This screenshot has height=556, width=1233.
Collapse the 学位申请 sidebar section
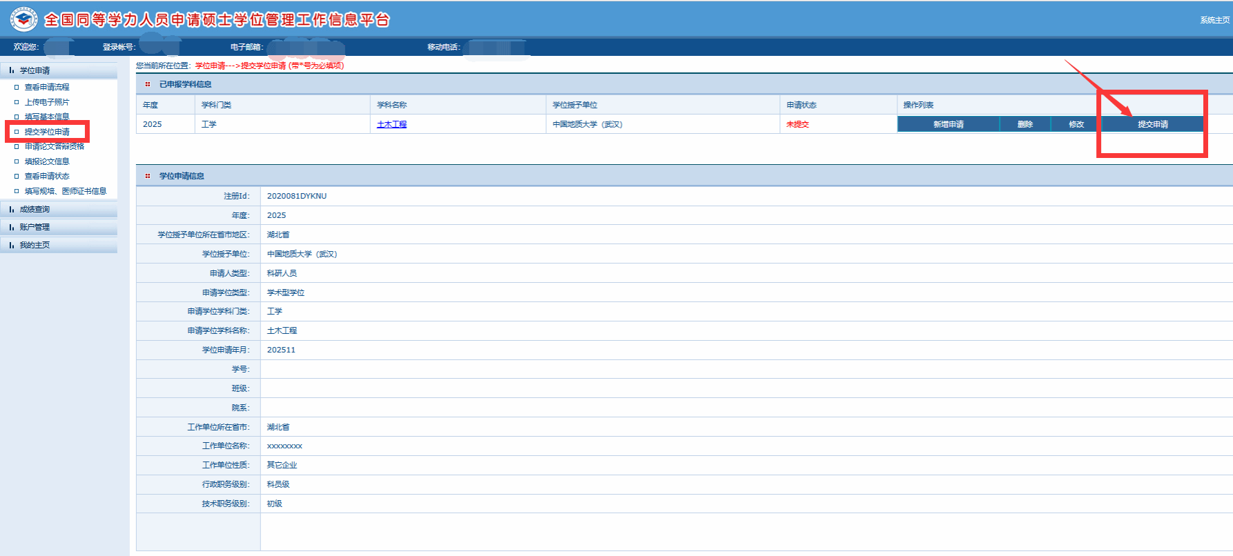35,70
